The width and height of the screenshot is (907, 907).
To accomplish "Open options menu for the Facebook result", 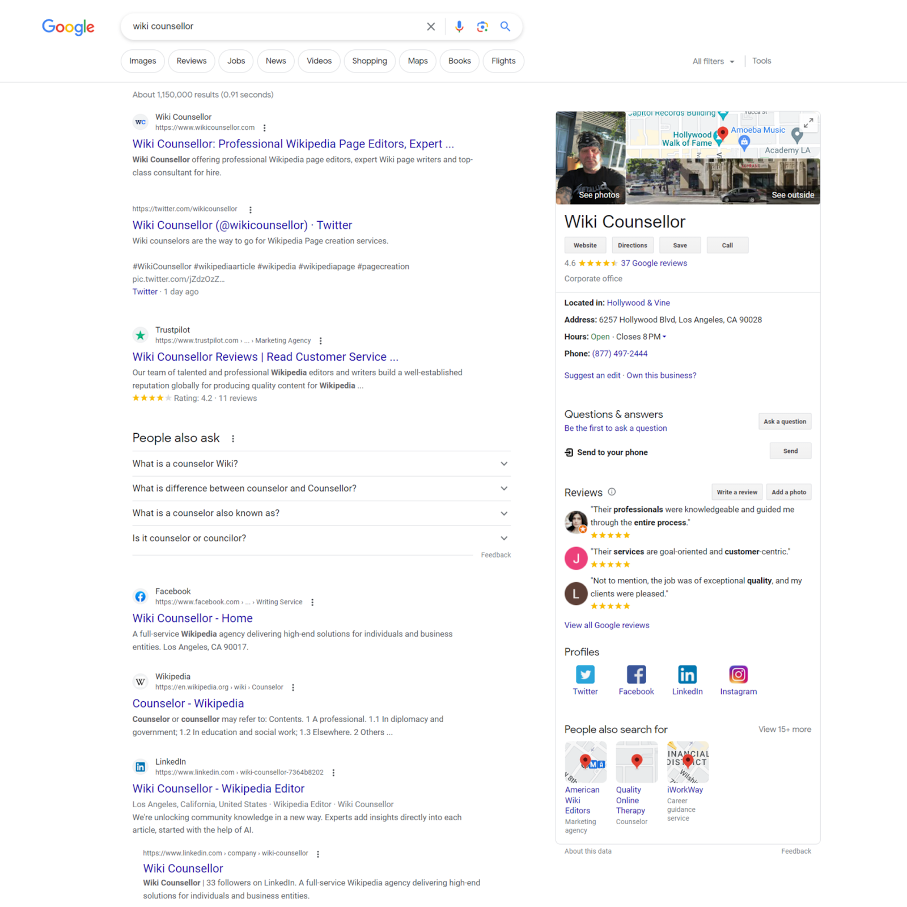I will click(312, 603).
